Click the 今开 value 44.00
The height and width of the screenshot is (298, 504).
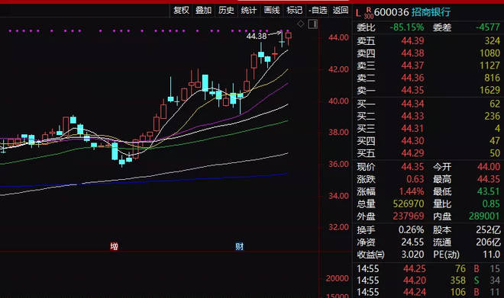coord(489,167)
